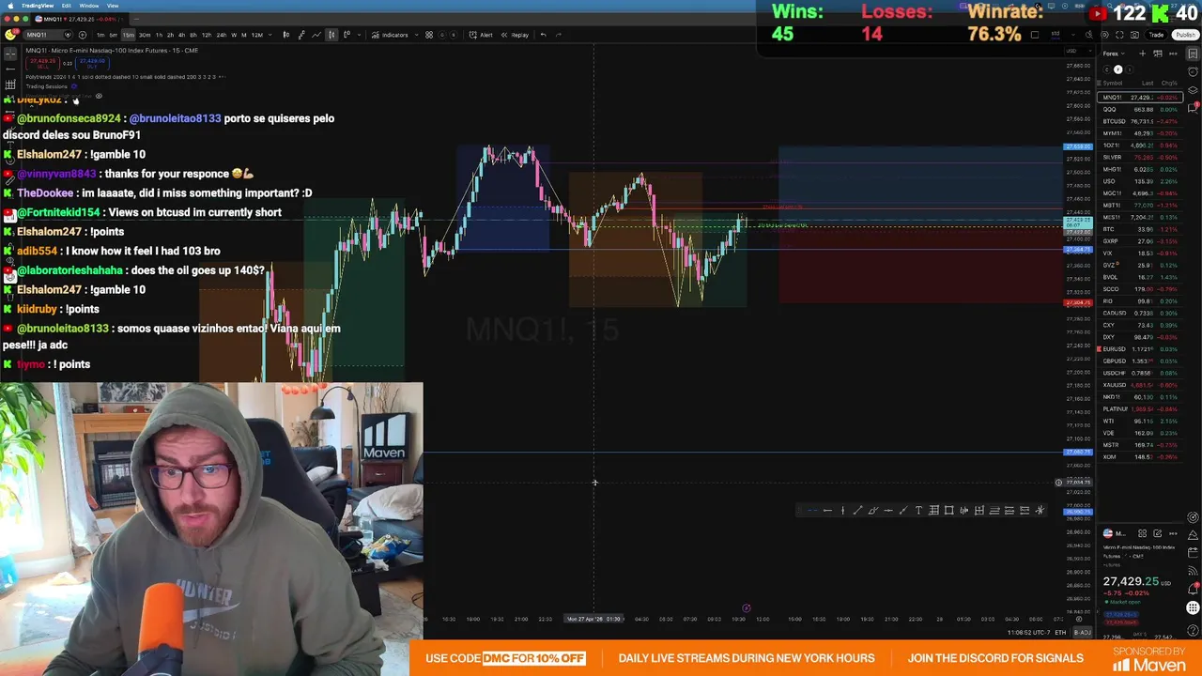Select trend line tool in left sidebar
This screenshot has height=676, width=1202.
(10, 69)
